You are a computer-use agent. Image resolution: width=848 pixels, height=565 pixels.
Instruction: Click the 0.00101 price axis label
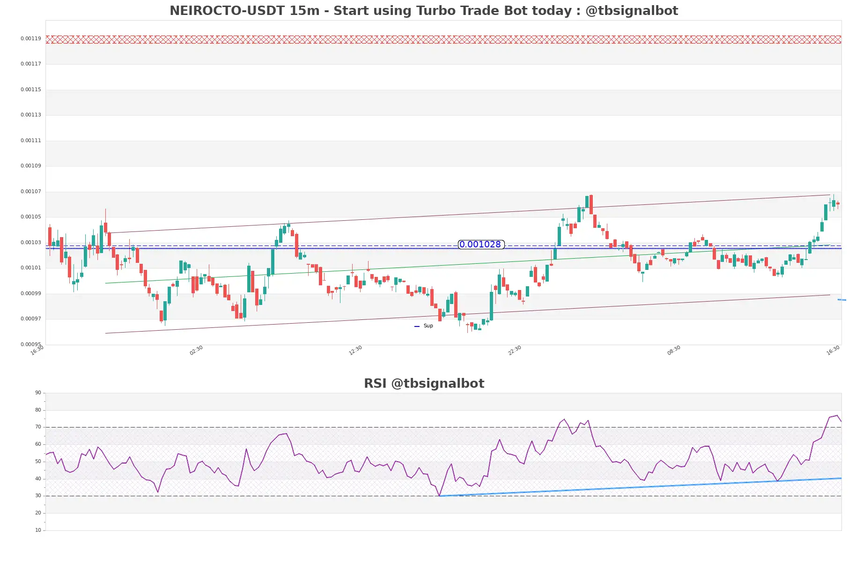31,268
